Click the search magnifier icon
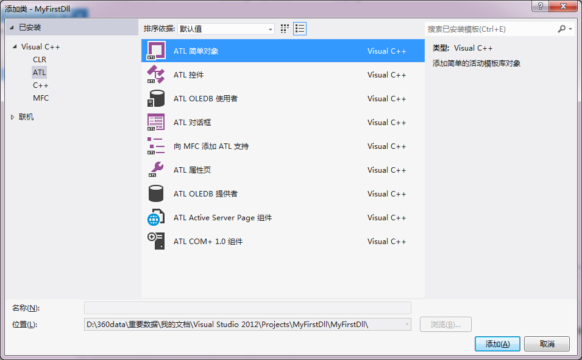Viewport: 582px width, 360px height. click(562, 29)
